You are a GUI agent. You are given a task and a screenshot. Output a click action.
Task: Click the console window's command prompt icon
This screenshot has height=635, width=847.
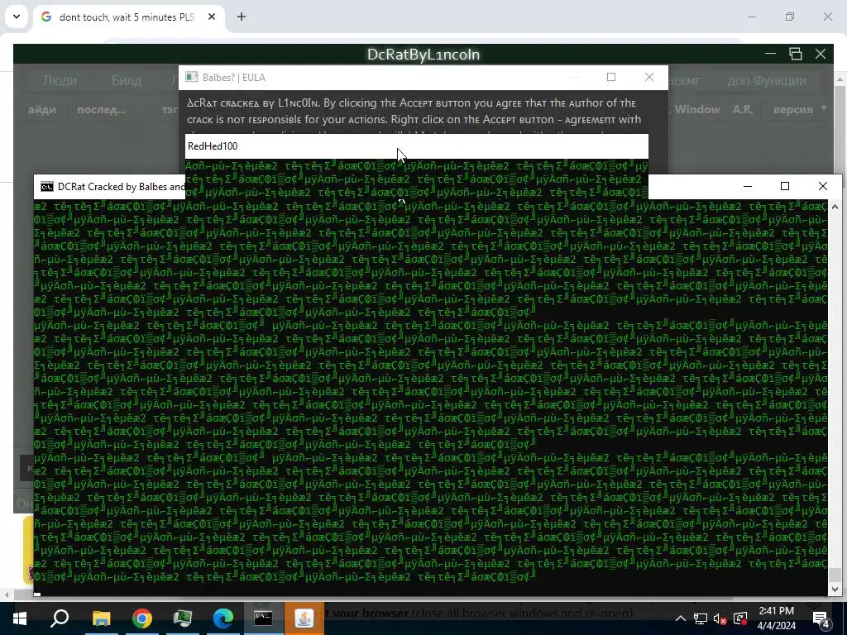pyautogui.click(x=47, y=187)
